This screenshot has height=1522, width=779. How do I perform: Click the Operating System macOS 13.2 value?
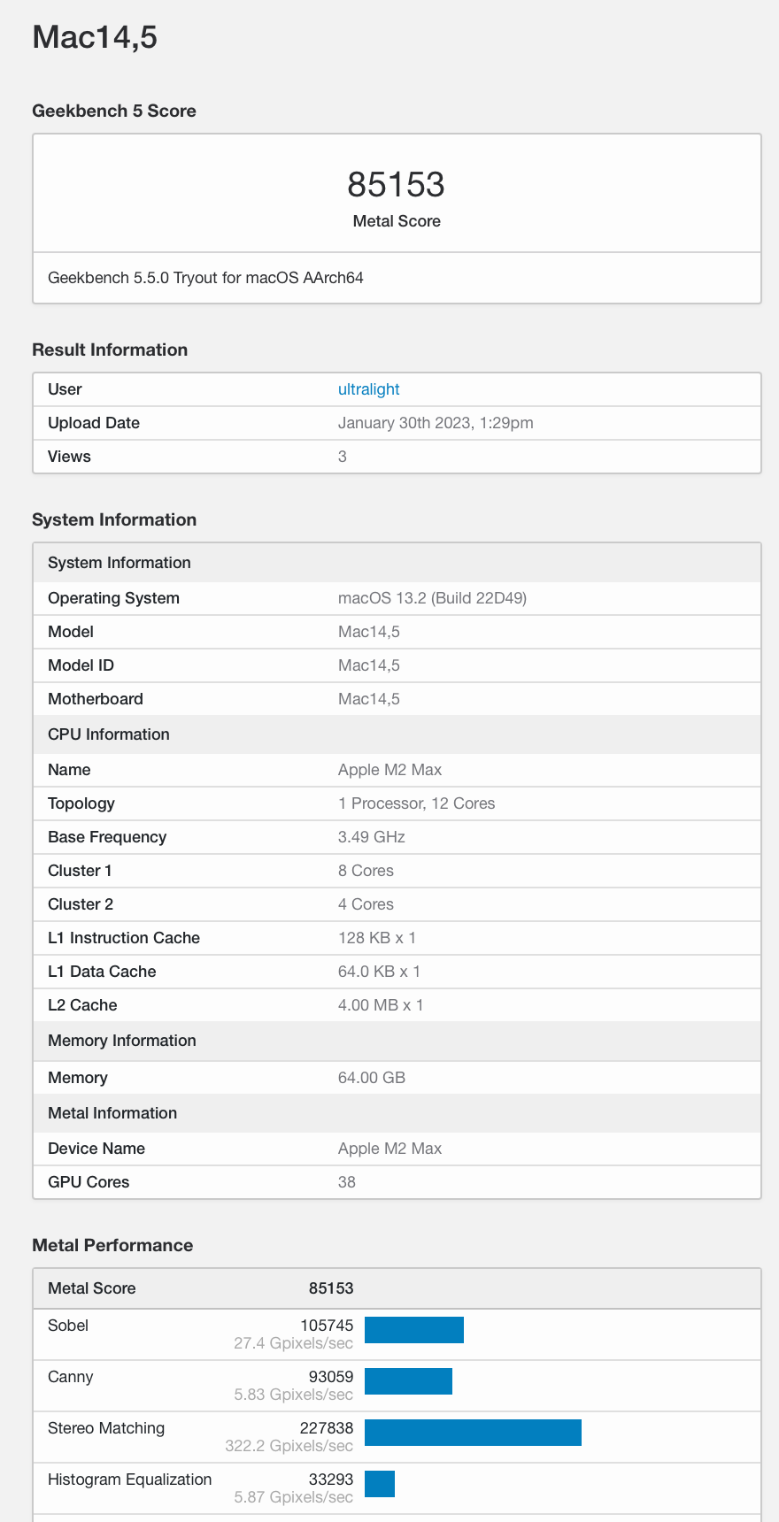point(432,598)
